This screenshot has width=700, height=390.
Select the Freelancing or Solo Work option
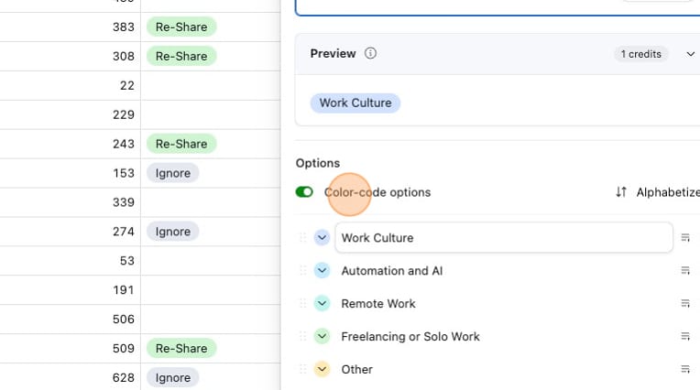(410, 337)
